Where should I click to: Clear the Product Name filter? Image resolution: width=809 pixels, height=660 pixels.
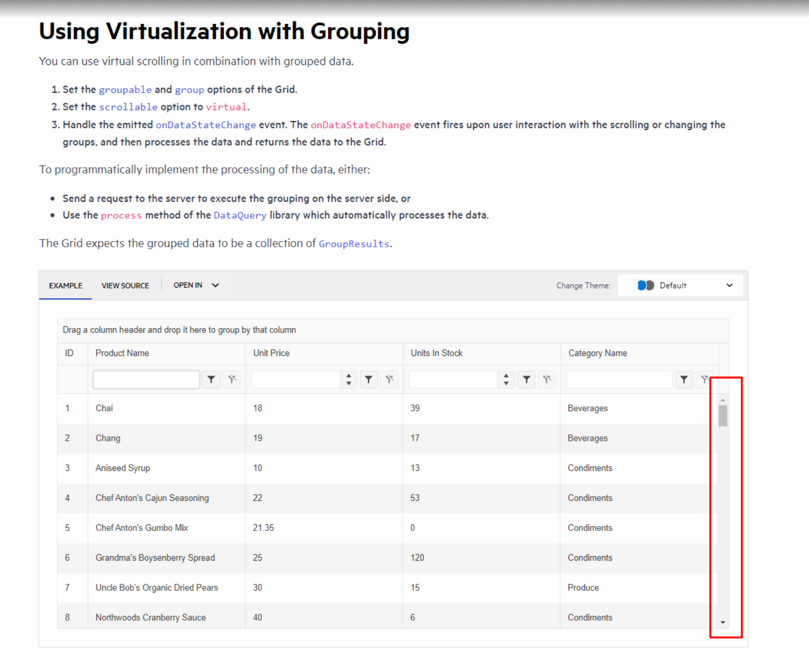click(x=232, y=380)
